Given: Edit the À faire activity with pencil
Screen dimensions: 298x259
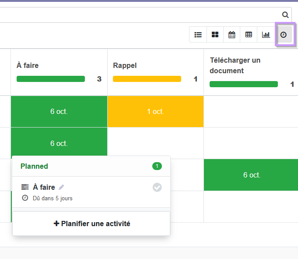Looking at the screenshot, I should 61,187.
